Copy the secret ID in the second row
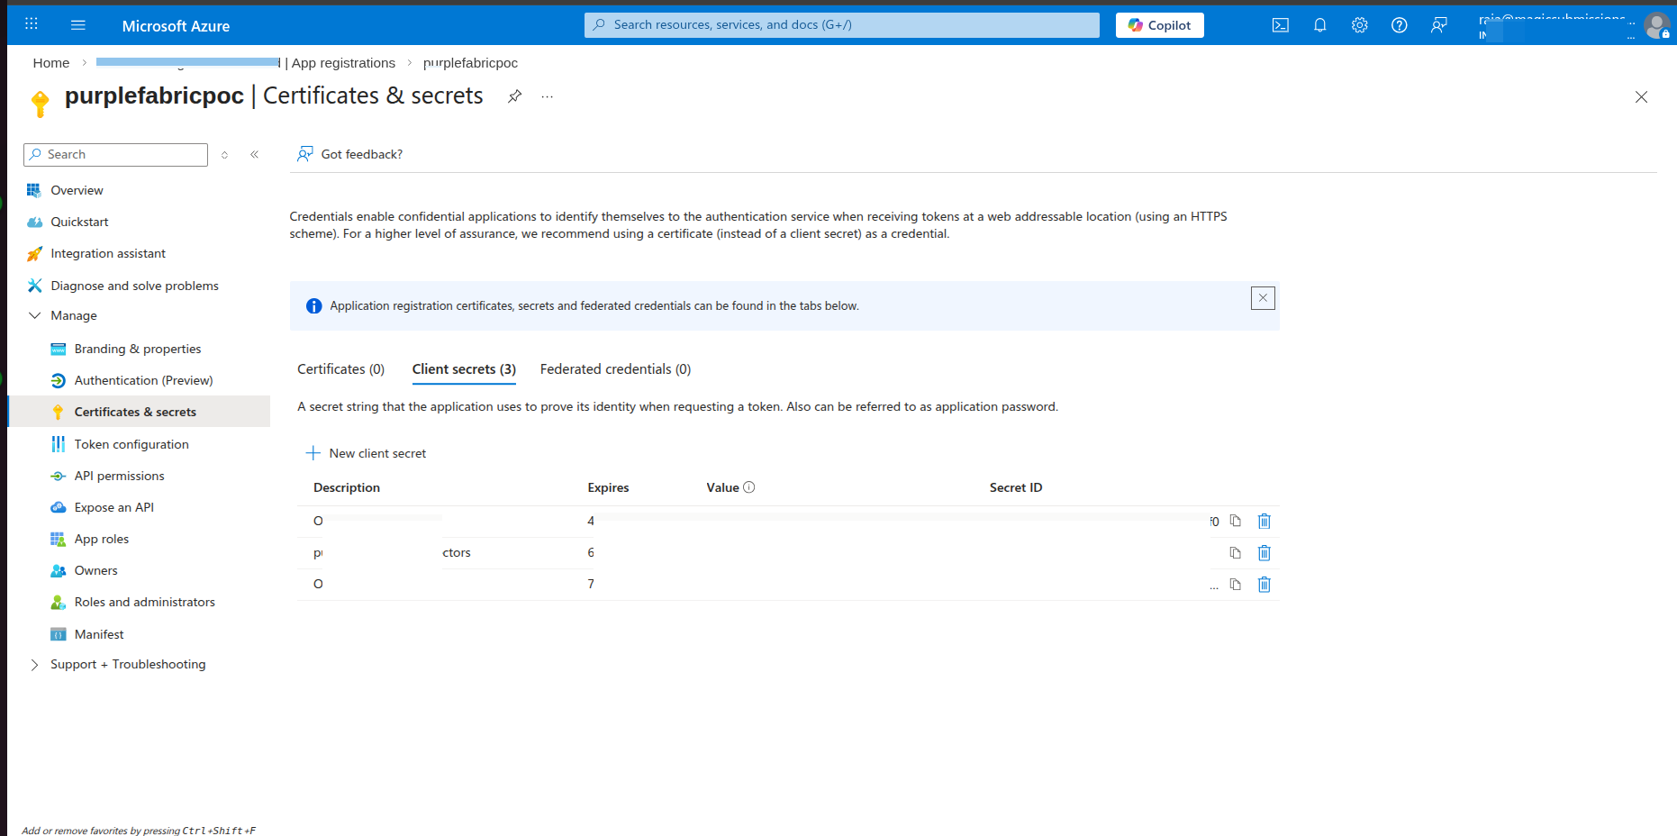 1236,553
